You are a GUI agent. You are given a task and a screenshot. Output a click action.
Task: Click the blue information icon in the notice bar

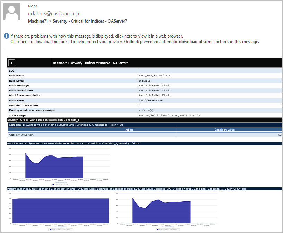pyautogui.click(x=6, y=36)
